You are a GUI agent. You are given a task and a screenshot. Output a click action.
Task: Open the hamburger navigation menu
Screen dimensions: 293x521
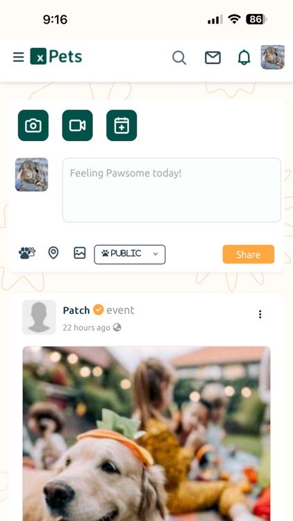pyautogui.click(x=18, y=57)
